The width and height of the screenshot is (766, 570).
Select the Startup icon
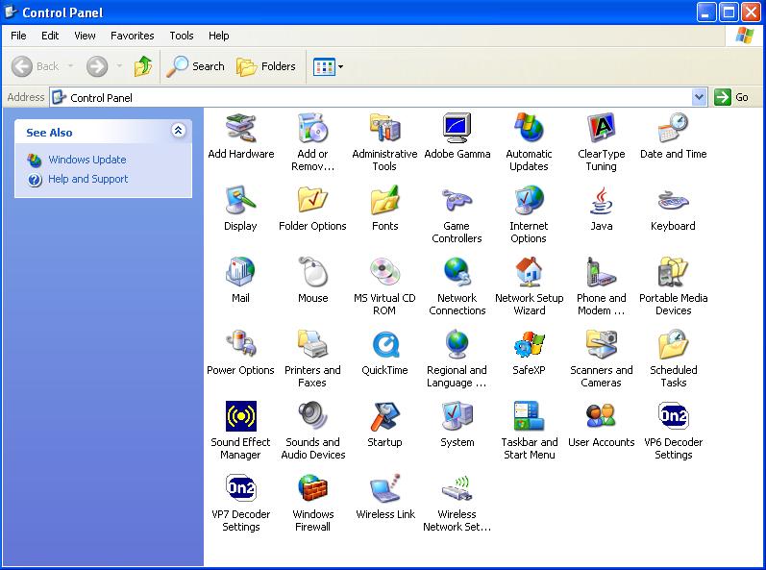click(x=385, y=416)
